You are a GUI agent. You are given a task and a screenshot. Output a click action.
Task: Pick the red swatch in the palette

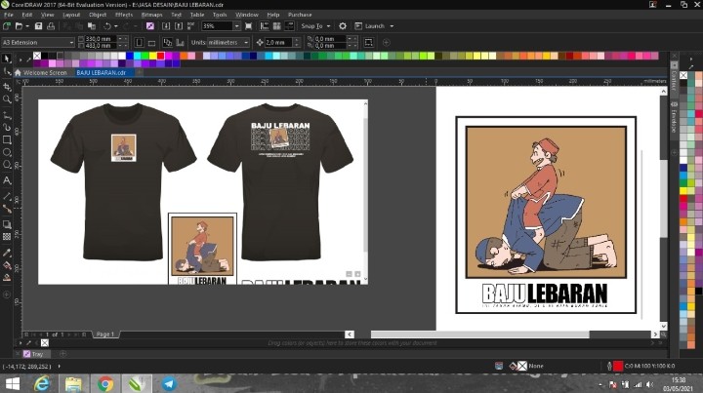tap(160, 56)
